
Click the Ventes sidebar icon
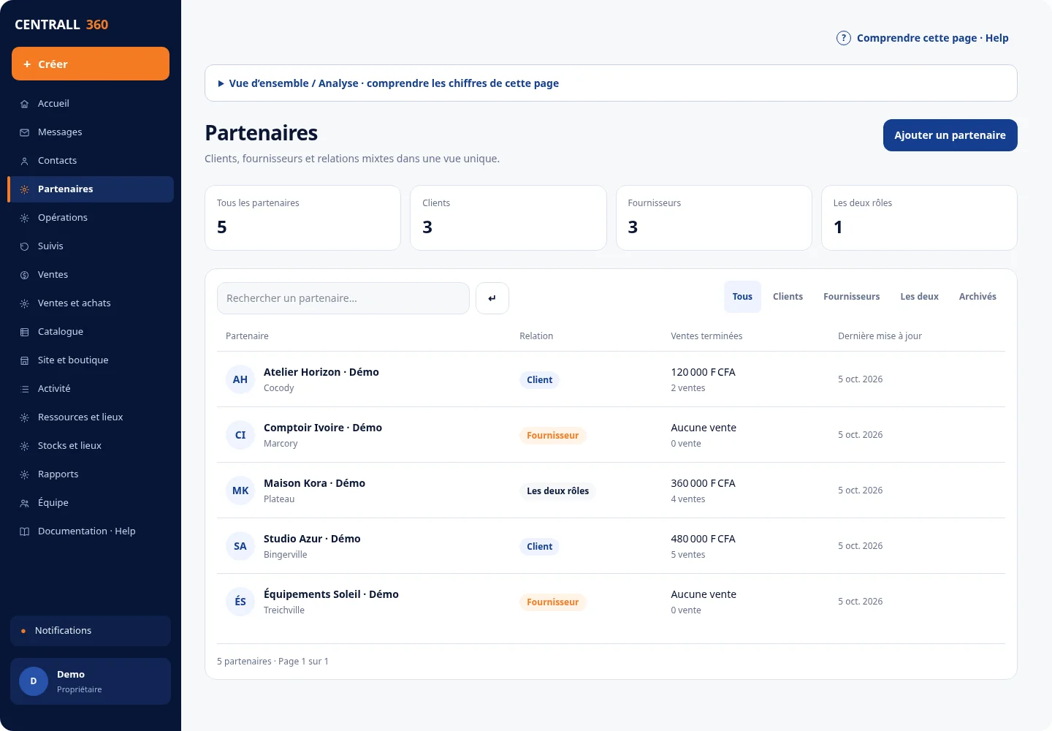pyautogui.click(x=24, y=275)
